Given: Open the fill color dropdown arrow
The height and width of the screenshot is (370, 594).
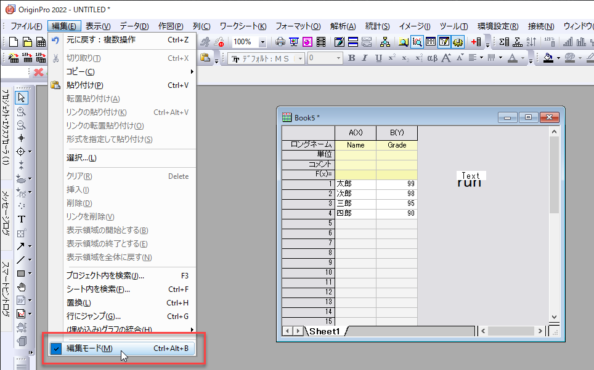Looking at the screenshot, I should 558,58.
